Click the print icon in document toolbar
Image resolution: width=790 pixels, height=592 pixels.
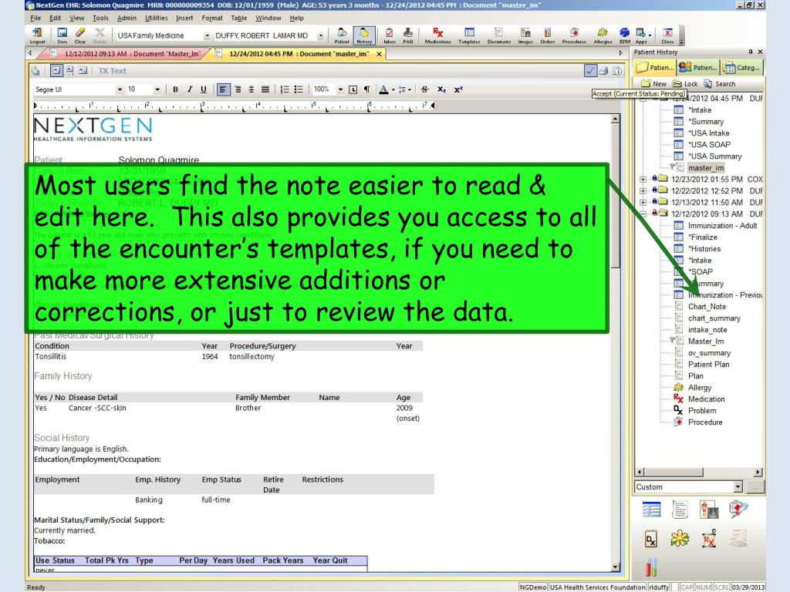point(603,70)
